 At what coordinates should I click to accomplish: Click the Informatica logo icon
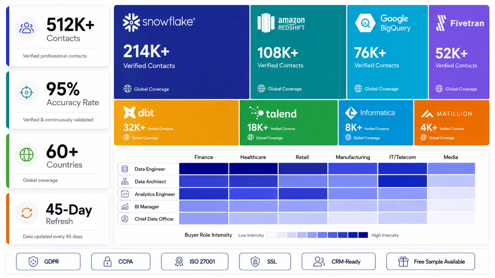coord(351,113)
